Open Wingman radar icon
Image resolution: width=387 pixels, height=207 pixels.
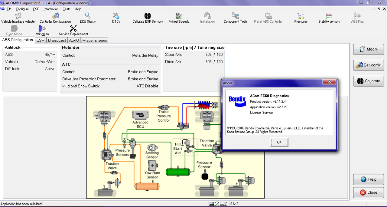pyautogui.click(x=42, y=28)
